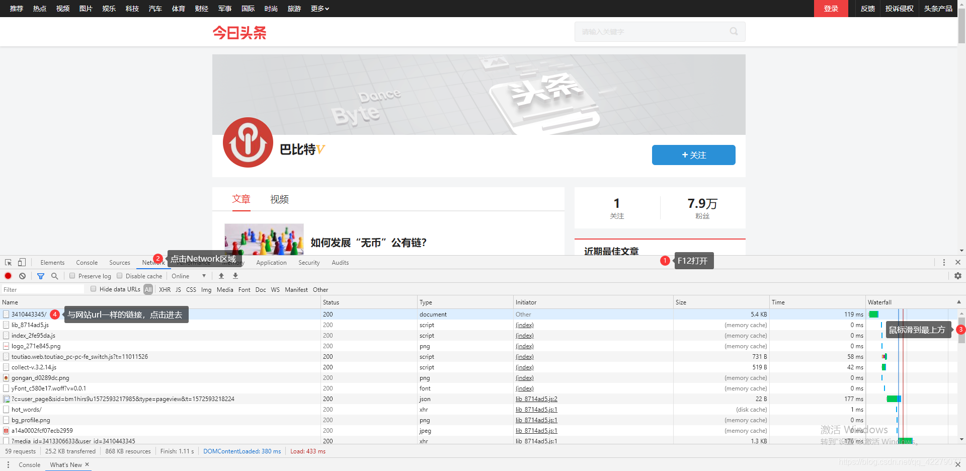Click the inspect element picker icon
This screenshot has height=471, width=966.
click(x=9, y=263)
